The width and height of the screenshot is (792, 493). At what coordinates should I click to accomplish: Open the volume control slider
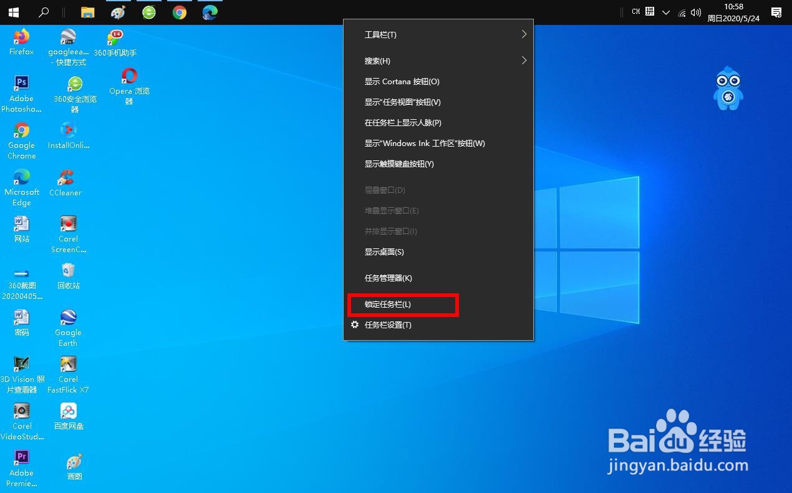pos(696,12)
